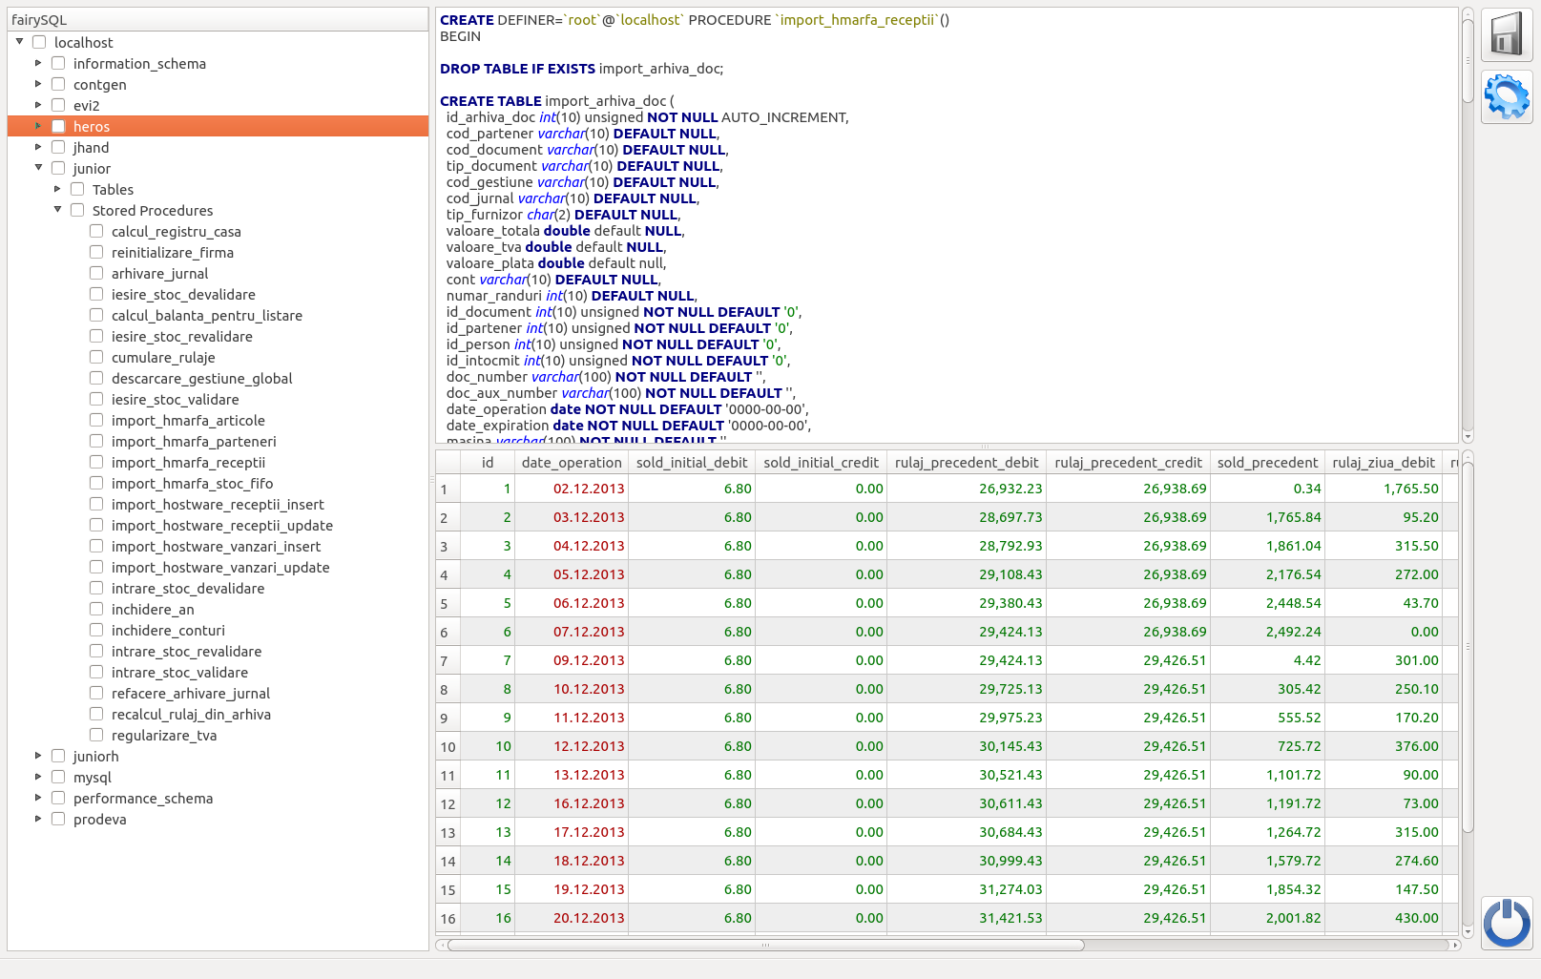This screenshot has width=1541, height=979.
Task: Click the rulaj_ziua_debit column header
Action: click(1384, 462)
